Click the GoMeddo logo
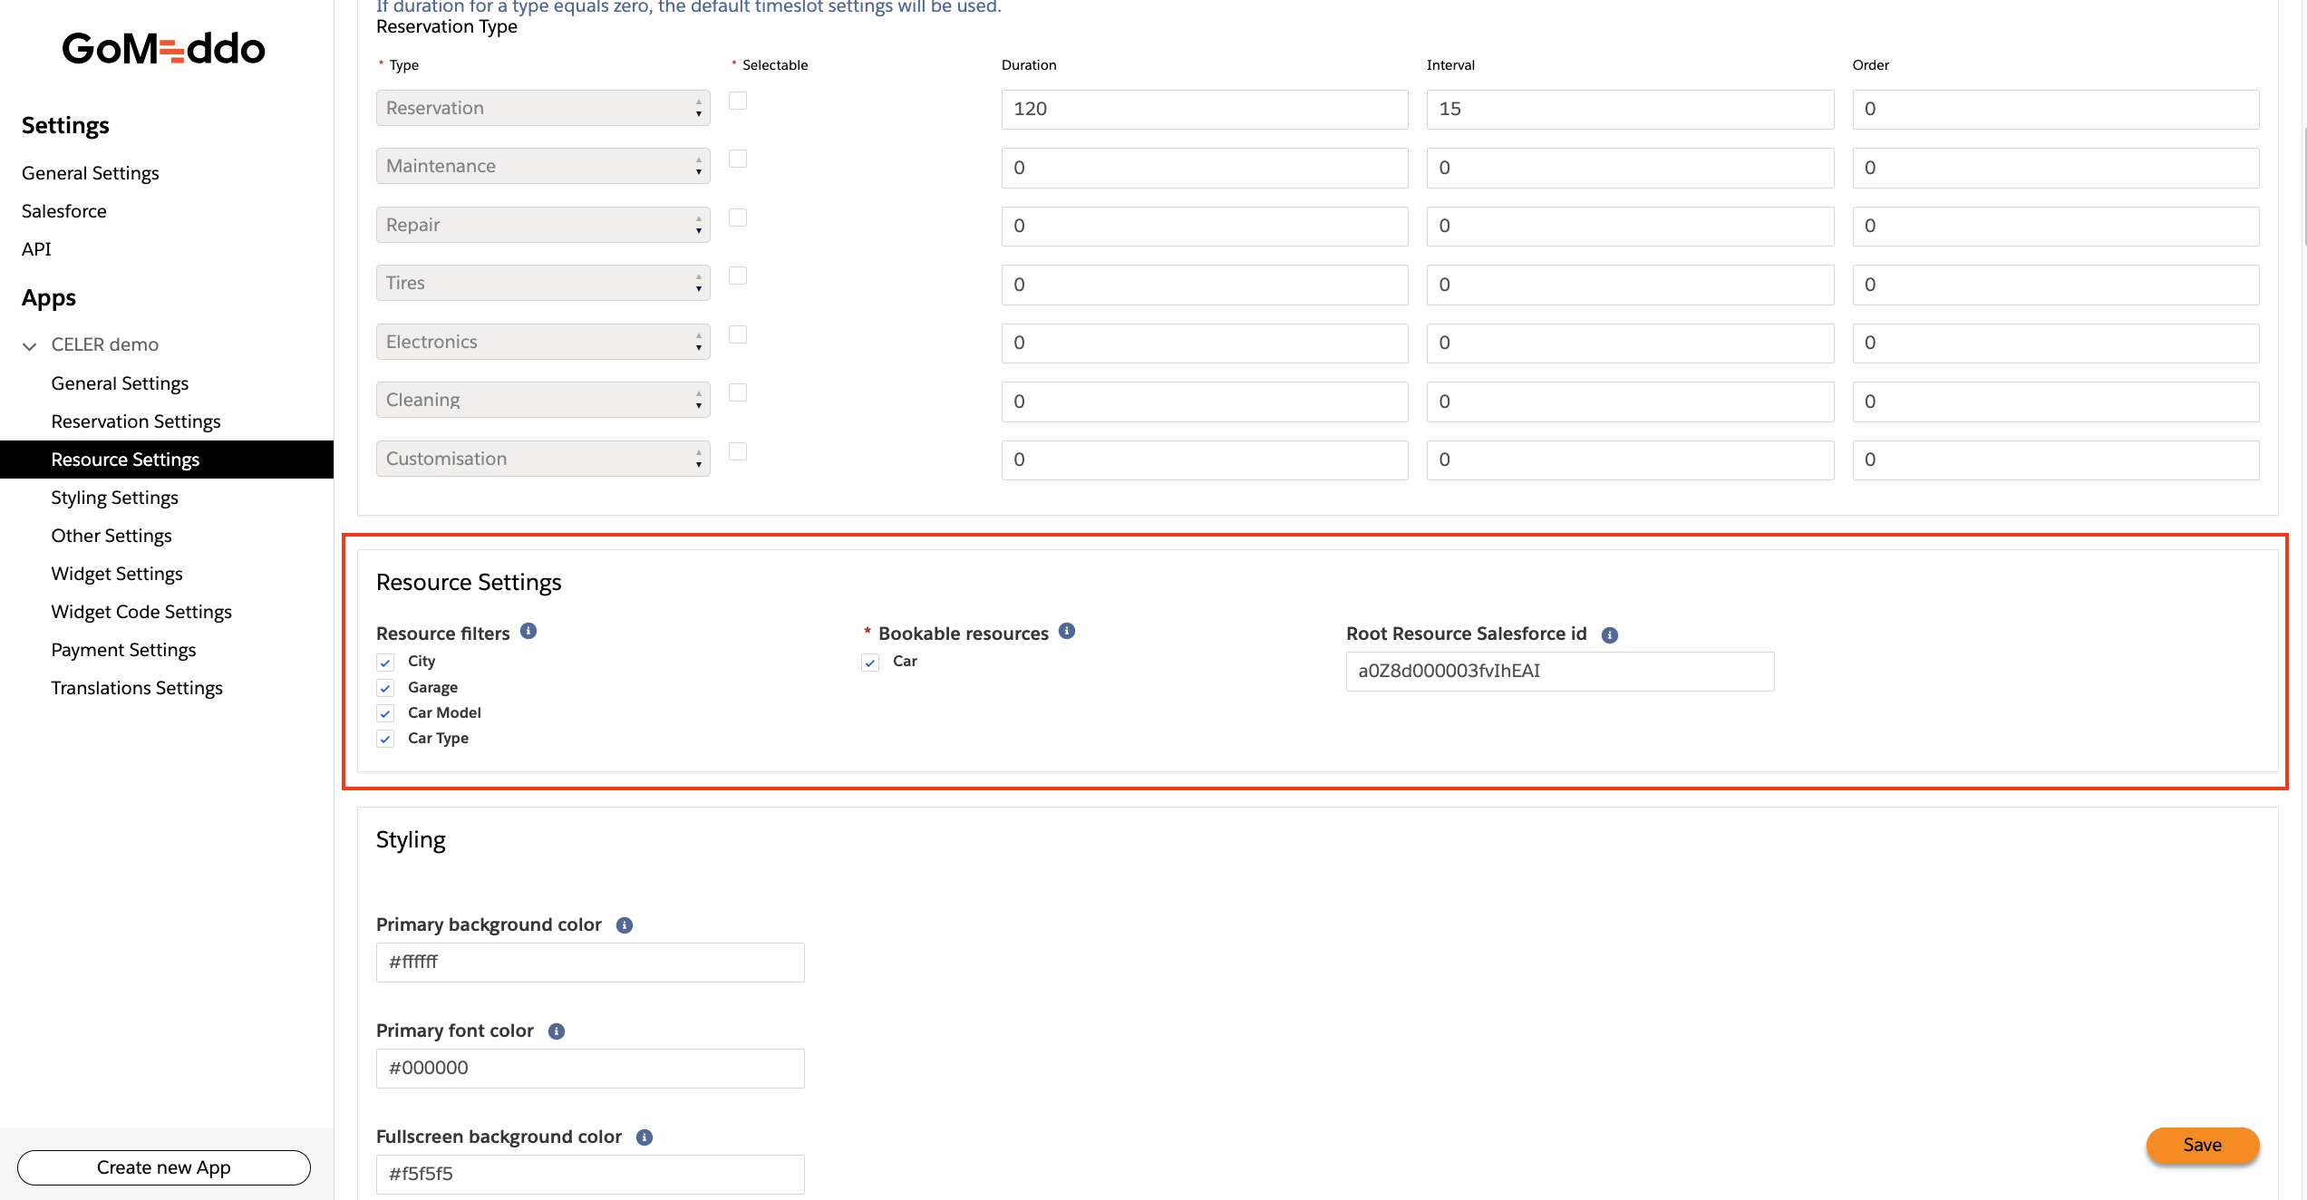The height and width of the screenshot is (1200, 2307). [164, 49]
